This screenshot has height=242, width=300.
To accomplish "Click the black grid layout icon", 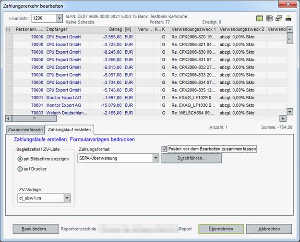I will point(269,18).
